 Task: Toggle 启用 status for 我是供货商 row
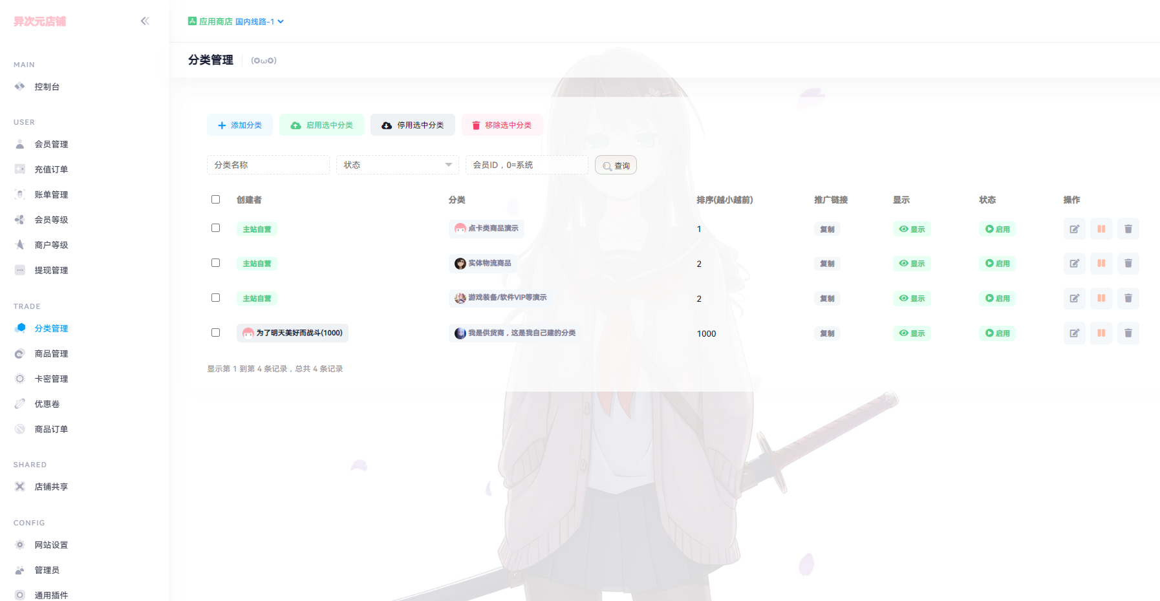[x=997, y=333]
